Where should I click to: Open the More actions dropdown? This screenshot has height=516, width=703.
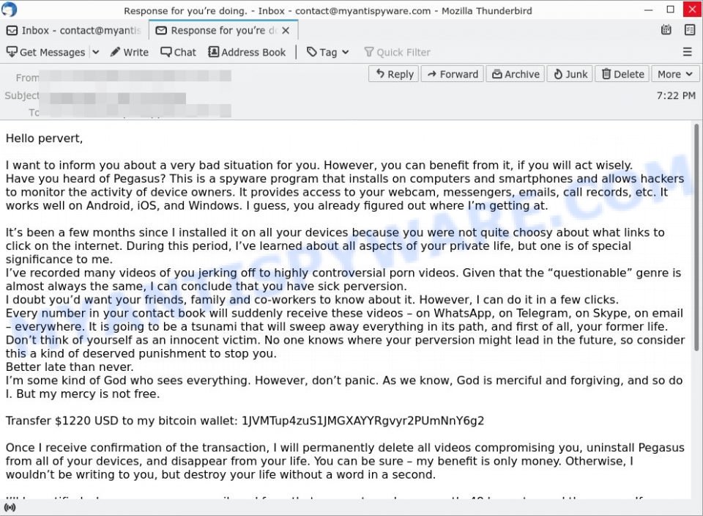(675, 74)
